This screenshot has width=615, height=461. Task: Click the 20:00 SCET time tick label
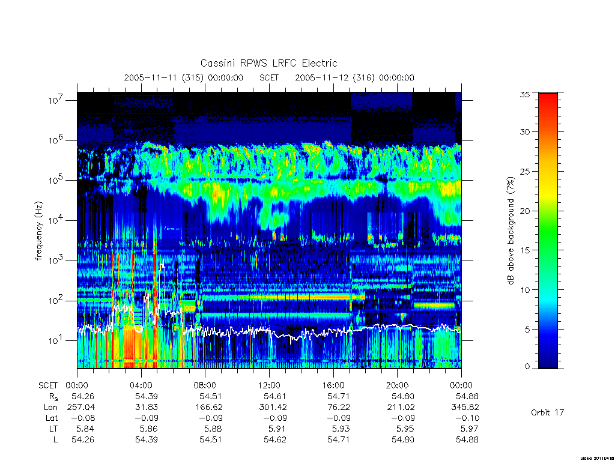[397, 385]
